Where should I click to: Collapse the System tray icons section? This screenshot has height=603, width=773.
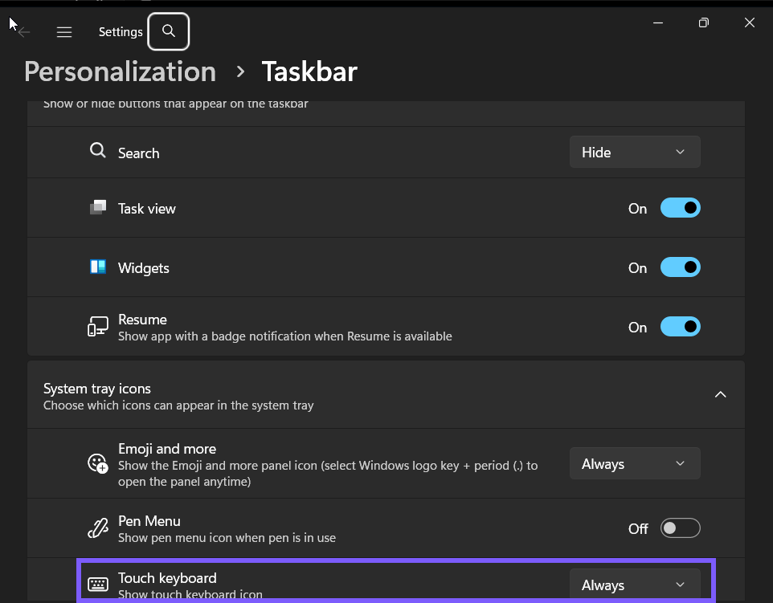[x=720, y=394]
